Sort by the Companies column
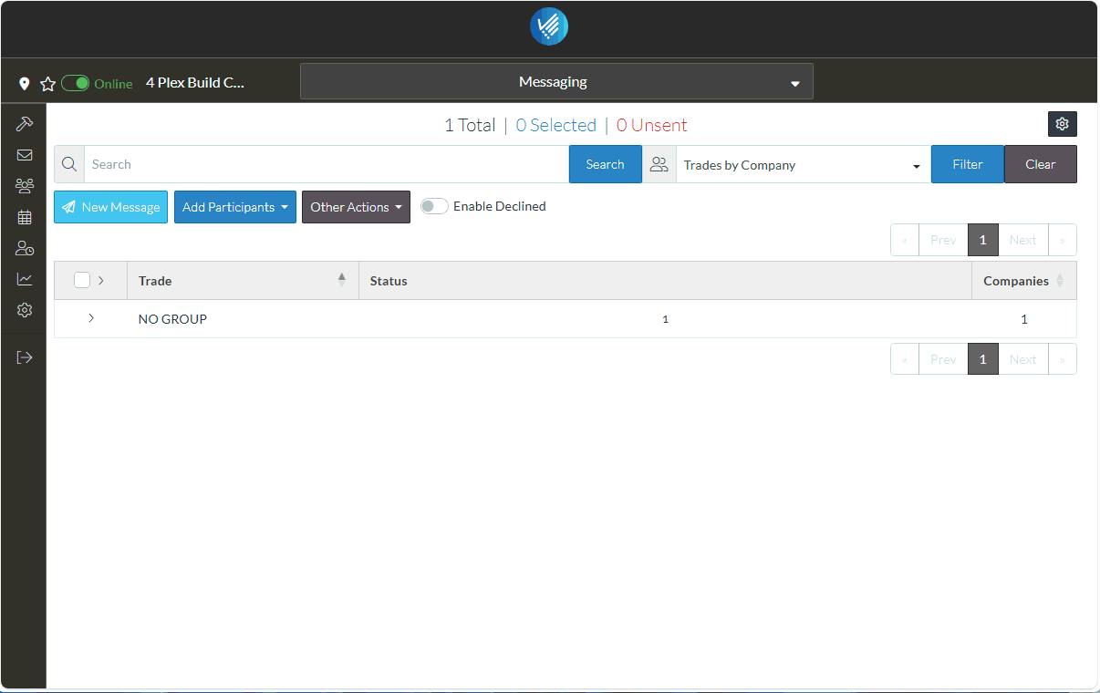 click(1024, 281)
